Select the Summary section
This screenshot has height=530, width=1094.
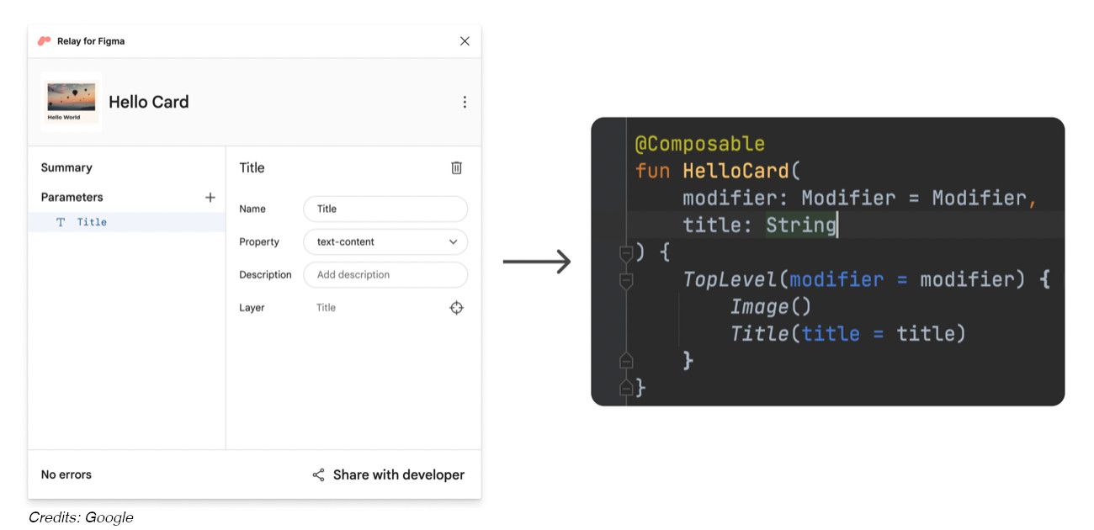pos(66,167)
